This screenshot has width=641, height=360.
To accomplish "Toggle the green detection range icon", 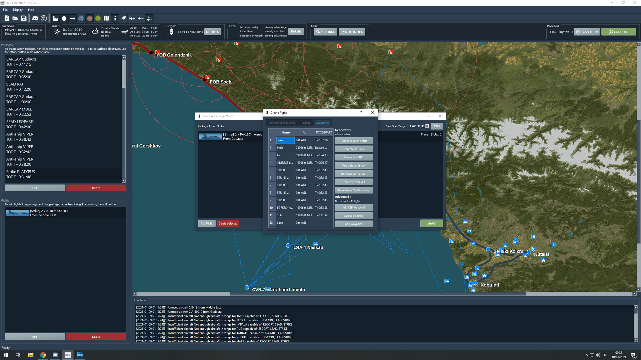I will [98, 18].
